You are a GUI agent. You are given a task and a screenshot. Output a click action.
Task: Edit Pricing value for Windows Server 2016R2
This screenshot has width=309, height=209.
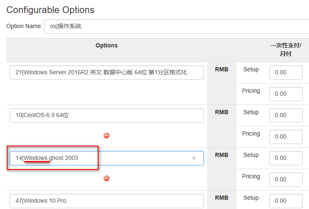(x=286, y=94)
